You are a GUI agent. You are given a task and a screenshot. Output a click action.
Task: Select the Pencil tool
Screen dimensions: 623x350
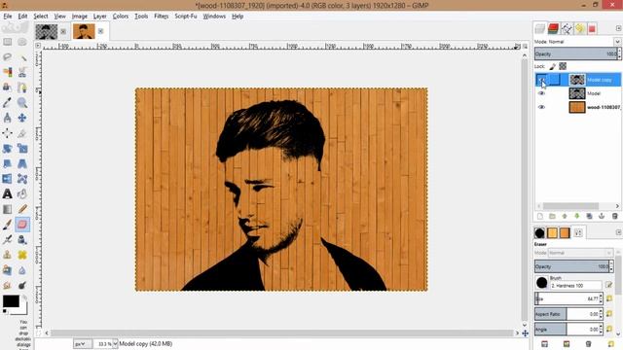tap(22, 209)
